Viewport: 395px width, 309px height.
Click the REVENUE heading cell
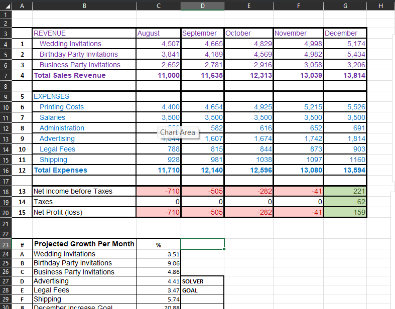[84, 33]
